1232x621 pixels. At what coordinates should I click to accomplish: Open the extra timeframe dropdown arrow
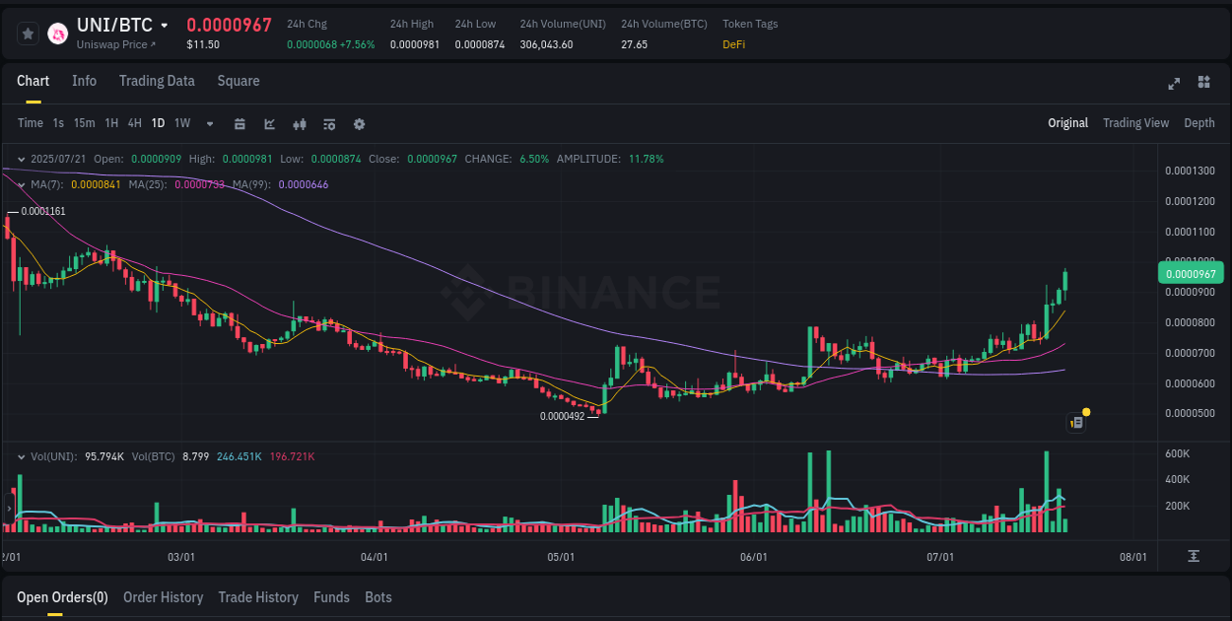click(208, 123)
